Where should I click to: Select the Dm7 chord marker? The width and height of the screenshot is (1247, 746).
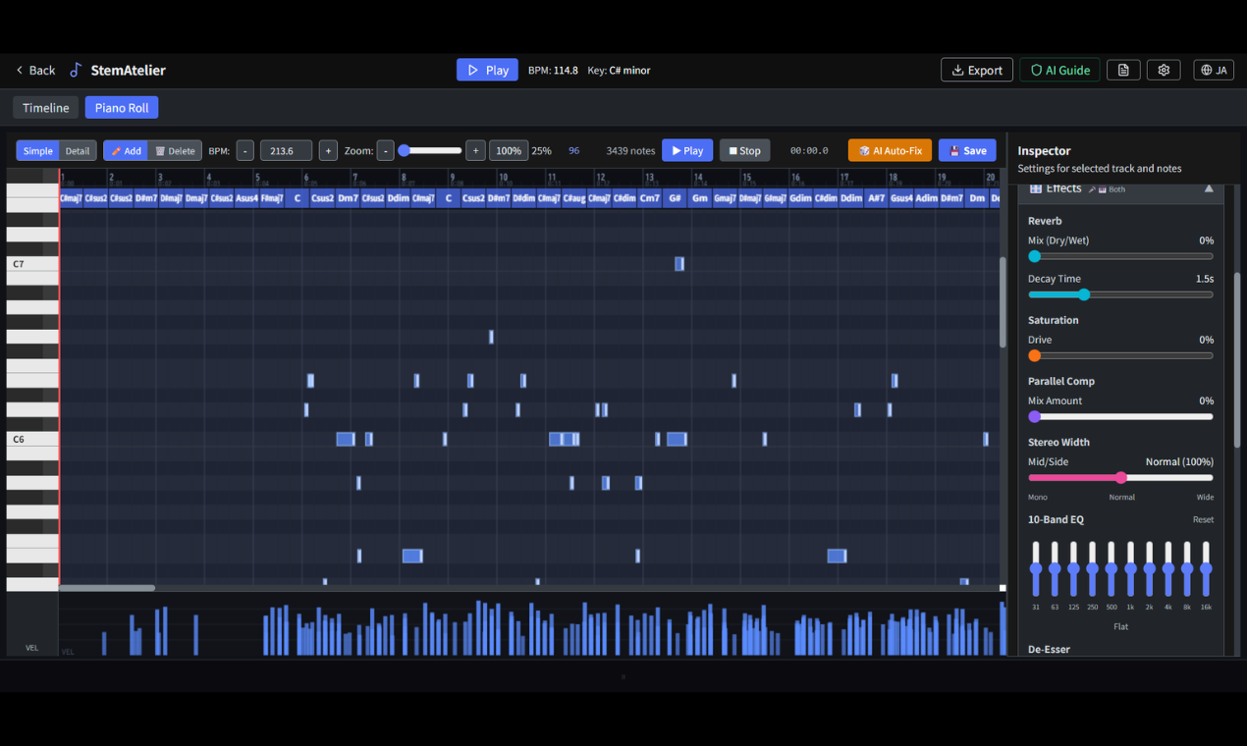(x=348, y=197)
